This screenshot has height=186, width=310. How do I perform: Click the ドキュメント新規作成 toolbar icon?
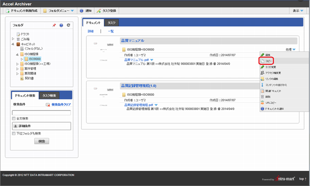click(x=8, y=11)
